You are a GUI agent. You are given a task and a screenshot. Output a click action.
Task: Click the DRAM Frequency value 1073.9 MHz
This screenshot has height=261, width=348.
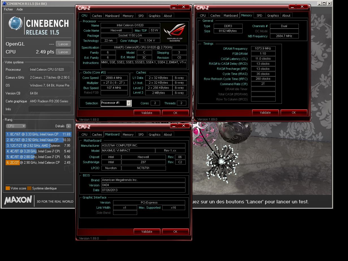[x=263, y=49]
